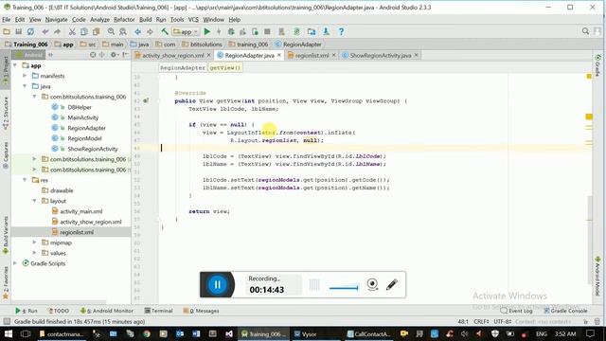Select drawable folder in project tree
606x341 pixels.
tap(62, 190)
